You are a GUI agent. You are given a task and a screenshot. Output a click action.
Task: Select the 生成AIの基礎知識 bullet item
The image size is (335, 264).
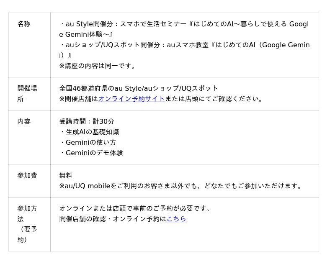tap(89, 132)
